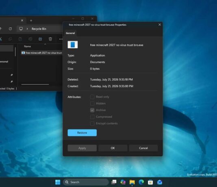Click the Personal item in Explorer sidebar
The height and width of the screenshot is (187, 217).
click(4, 62)
